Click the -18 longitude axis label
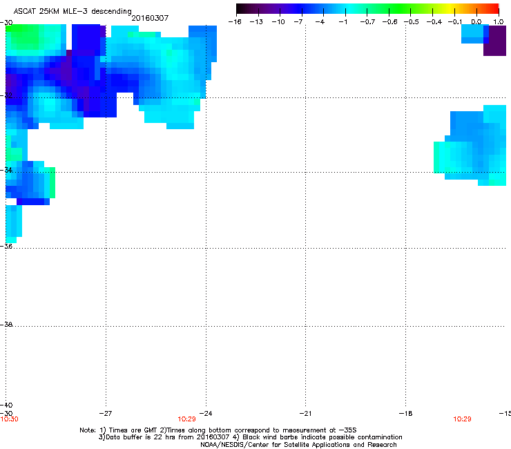The height and width of the screenshot is (449, 511). pyautogui.click(x=406, y=414)
